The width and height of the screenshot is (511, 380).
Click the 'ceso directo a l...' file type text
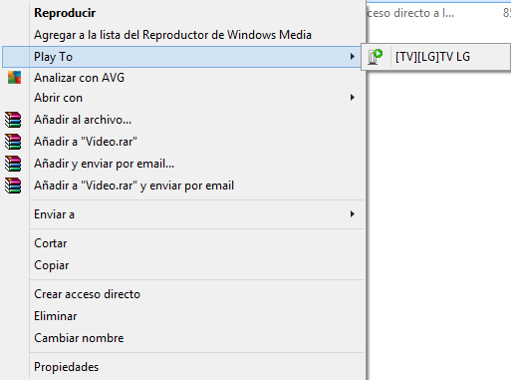[410, 13]
